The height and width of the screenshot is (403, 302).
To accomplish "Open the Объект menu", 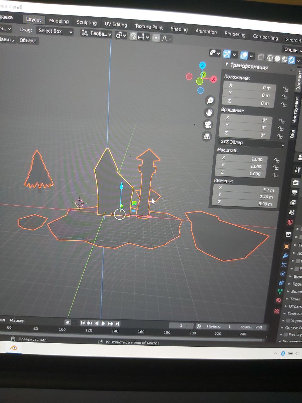I will click(x=28, y=40).
